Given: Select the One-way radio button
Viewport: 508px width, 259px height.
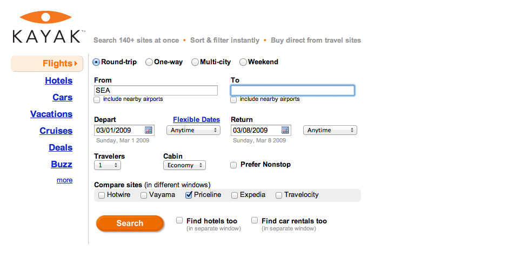Looking at the screenshot, I should [149, 62].
